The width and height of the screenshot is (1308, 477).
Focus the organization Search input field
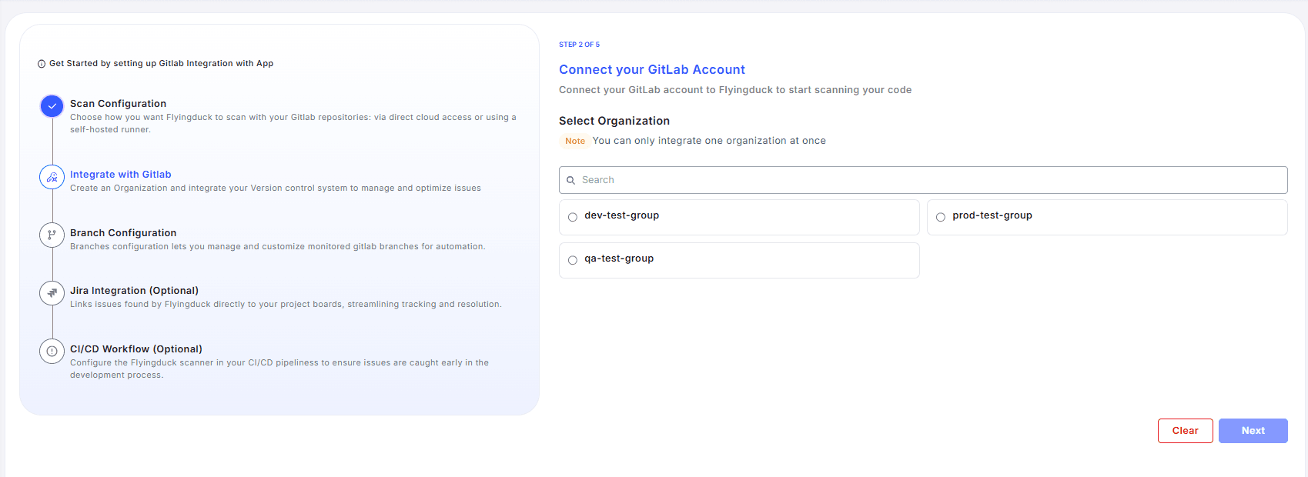pyautogui.click(x=924, y=180)
